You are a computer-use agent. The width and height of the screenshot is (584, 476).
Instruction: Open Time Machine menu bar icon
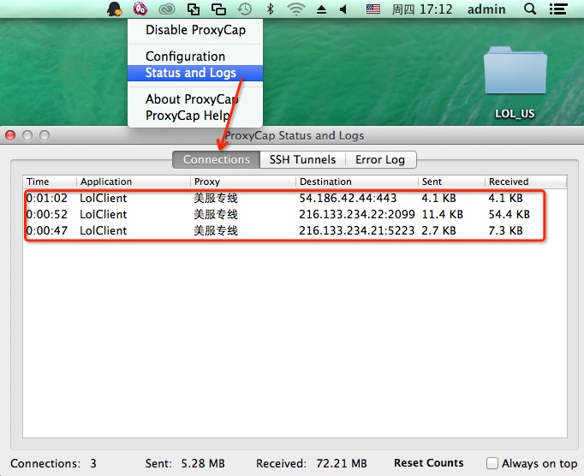click(245, 9)
